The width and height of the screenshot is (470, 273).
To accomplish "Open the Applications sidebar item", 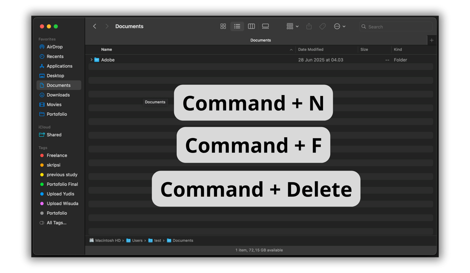I will coord(59,66).
